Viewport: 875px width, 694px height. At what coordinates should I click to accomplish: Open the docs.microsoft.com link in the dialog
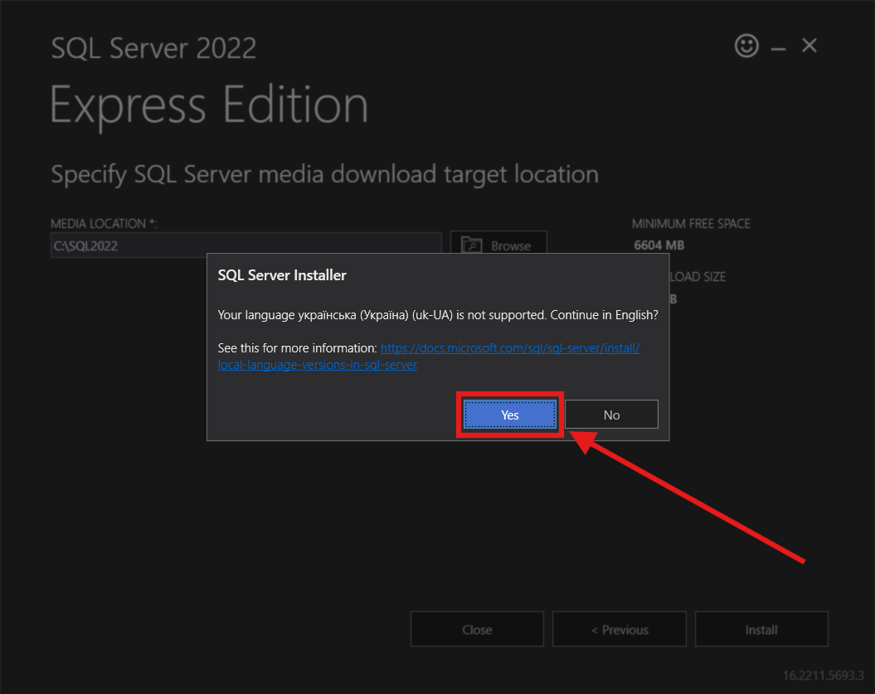(509, 348)
